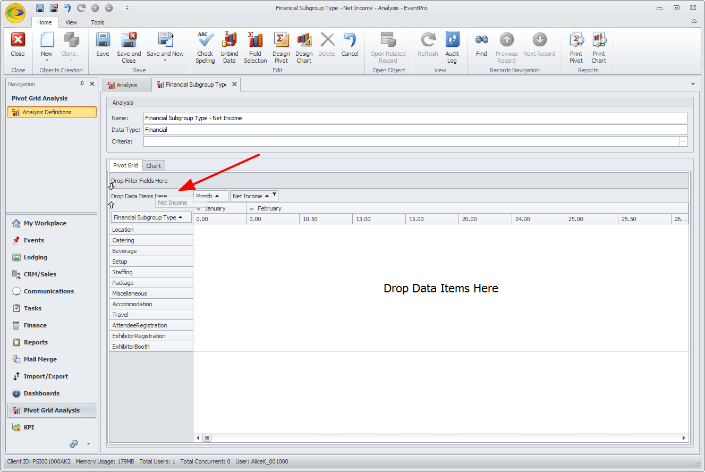705x472 pixels.
Task: Select Pivot Grid Analysis navigation group
Action: (x=52, y=410)
